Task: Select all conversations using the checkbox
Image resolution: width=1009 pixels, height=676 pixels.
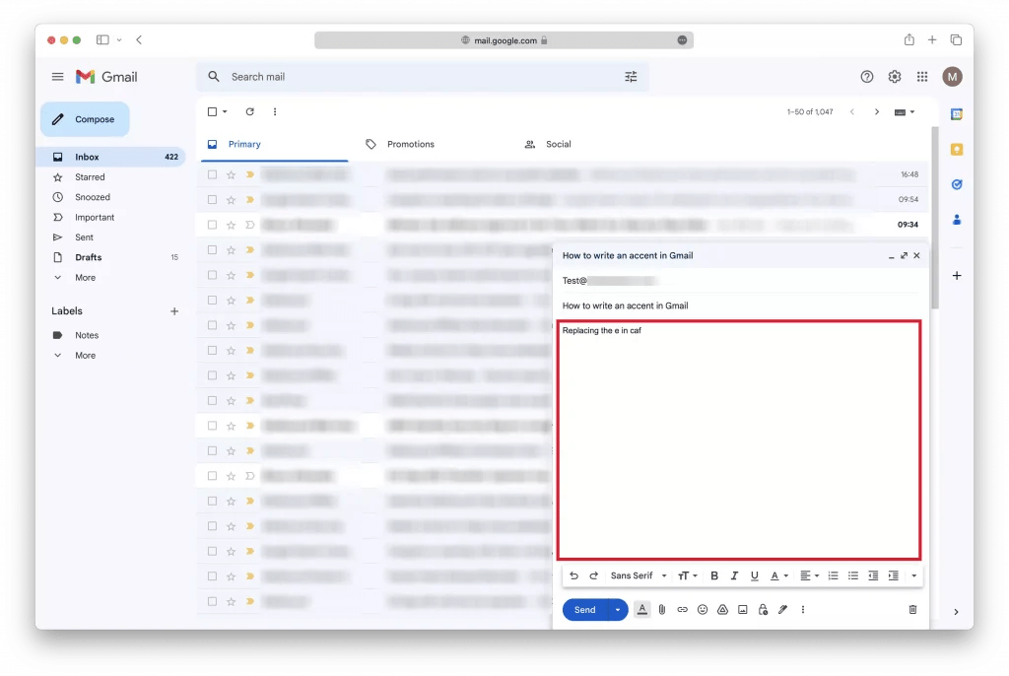Action: pos(210,111)
